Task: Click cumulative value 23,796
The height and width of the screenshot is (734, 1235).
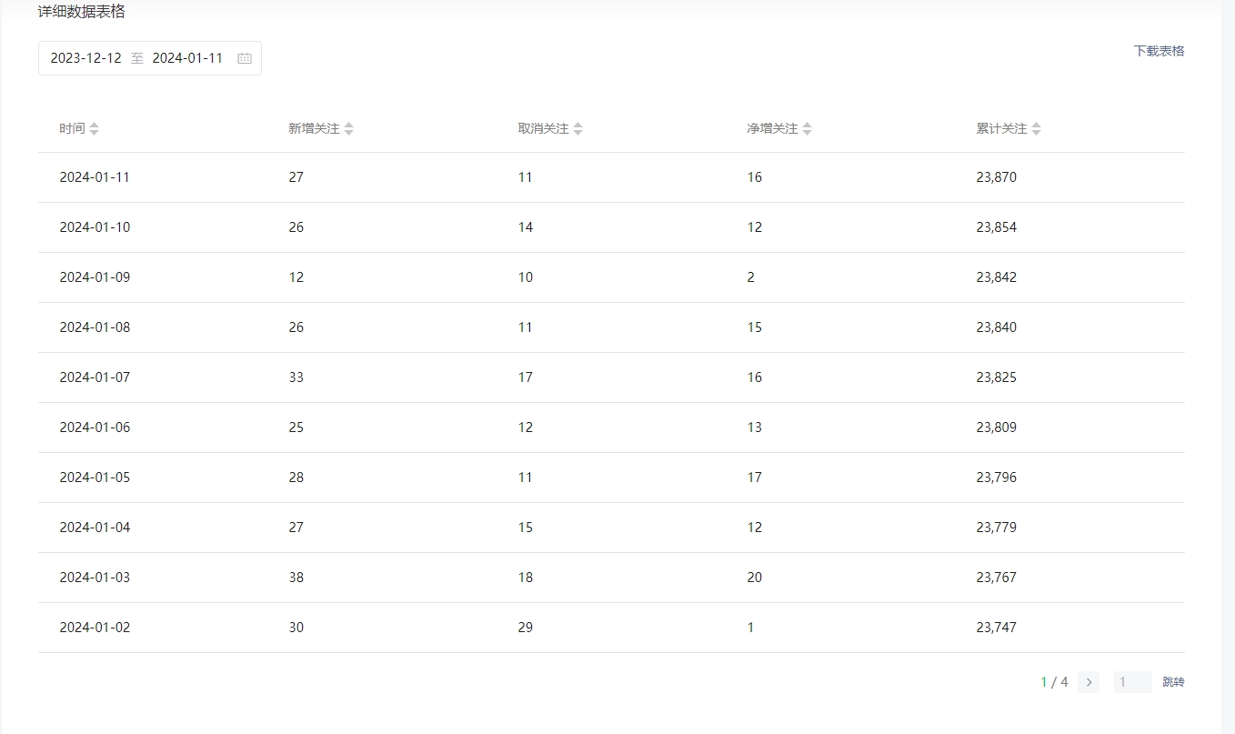Action: click(x=997, y=478)
